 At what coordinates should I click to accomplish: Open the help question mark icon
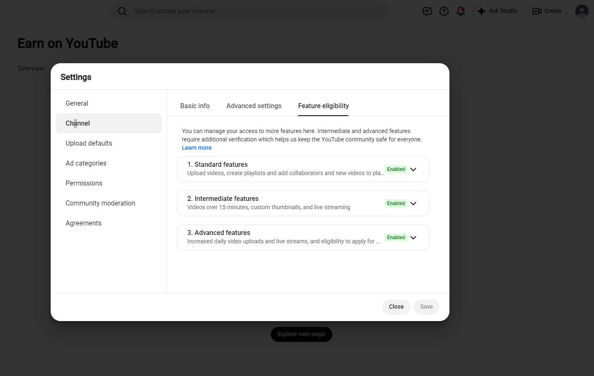pos(444,11)
